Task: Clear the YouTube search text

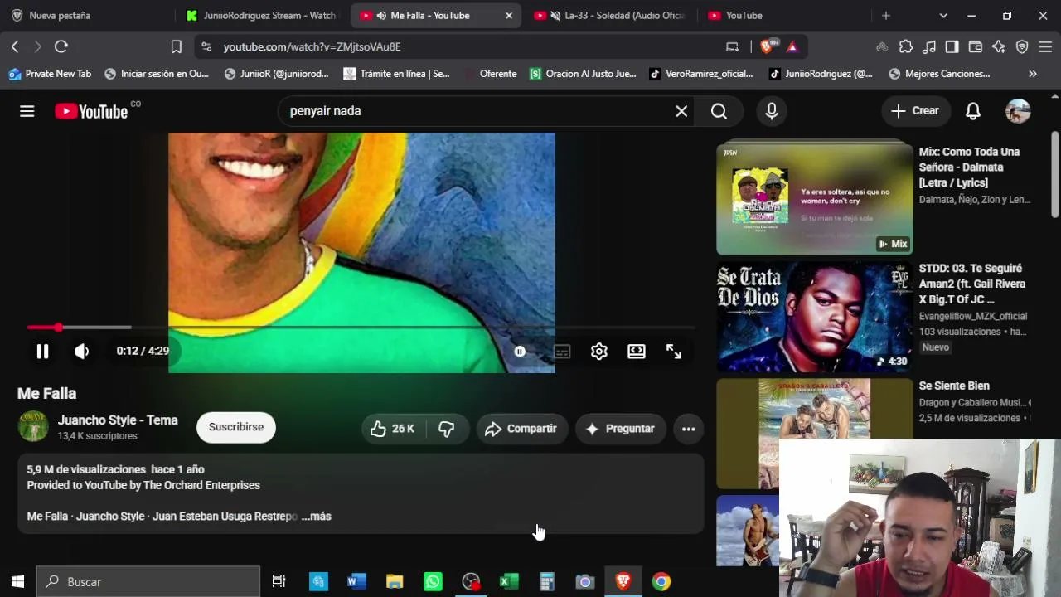Action: pos(681,111)
